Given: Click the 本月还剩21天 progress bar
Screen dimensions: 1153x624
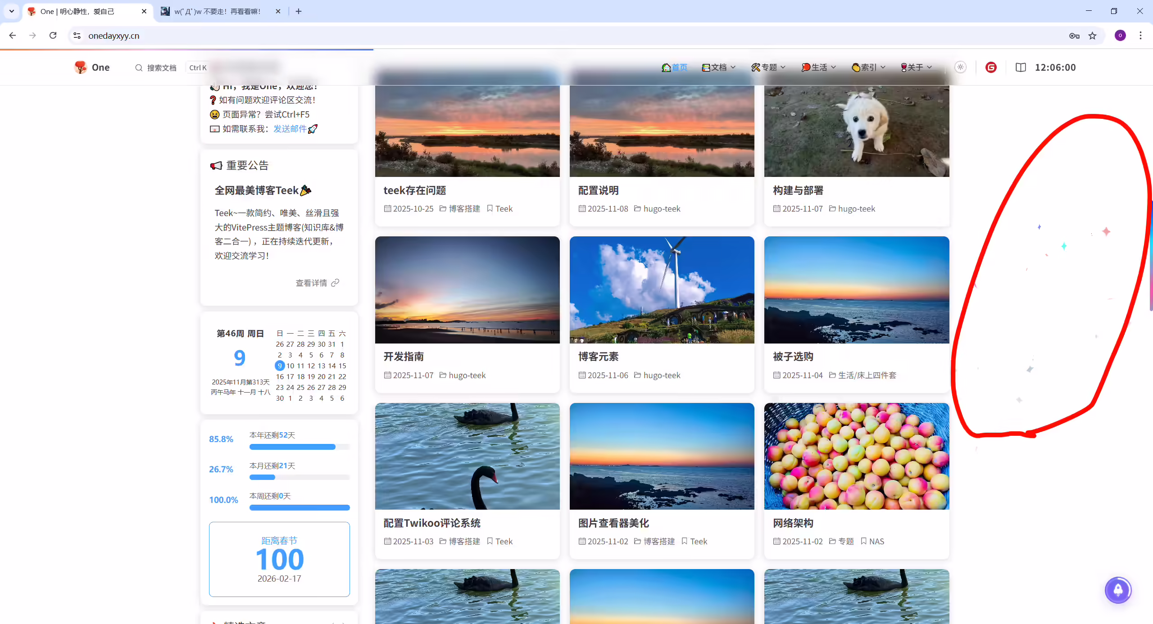Looking at the screenshot, I should point(300,477).
